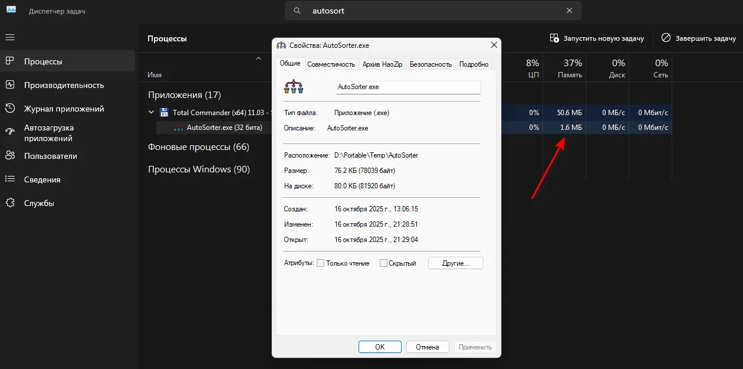Click the AutoSorter.exe filename input field
The width and height of the screenshot is (743, 369).
tap(408, 87)
